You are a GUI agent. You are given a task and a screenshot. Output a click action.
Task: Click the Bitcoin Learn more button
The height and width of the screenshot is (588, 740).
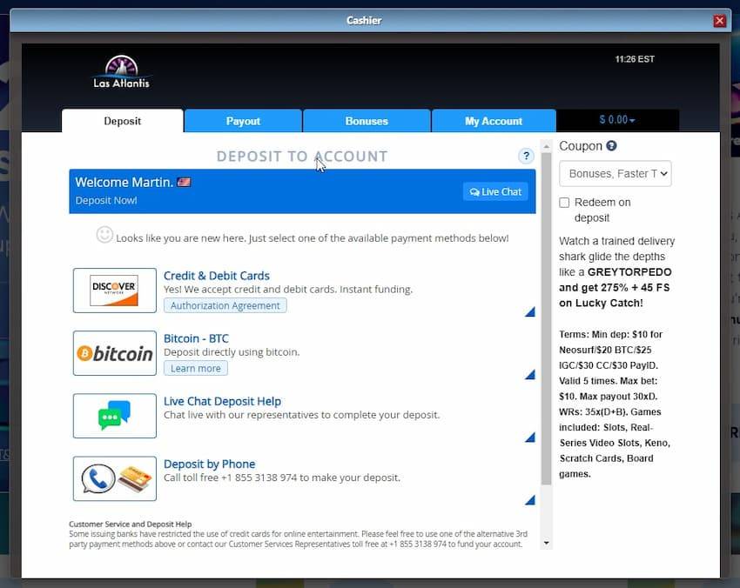coord(195,368)
